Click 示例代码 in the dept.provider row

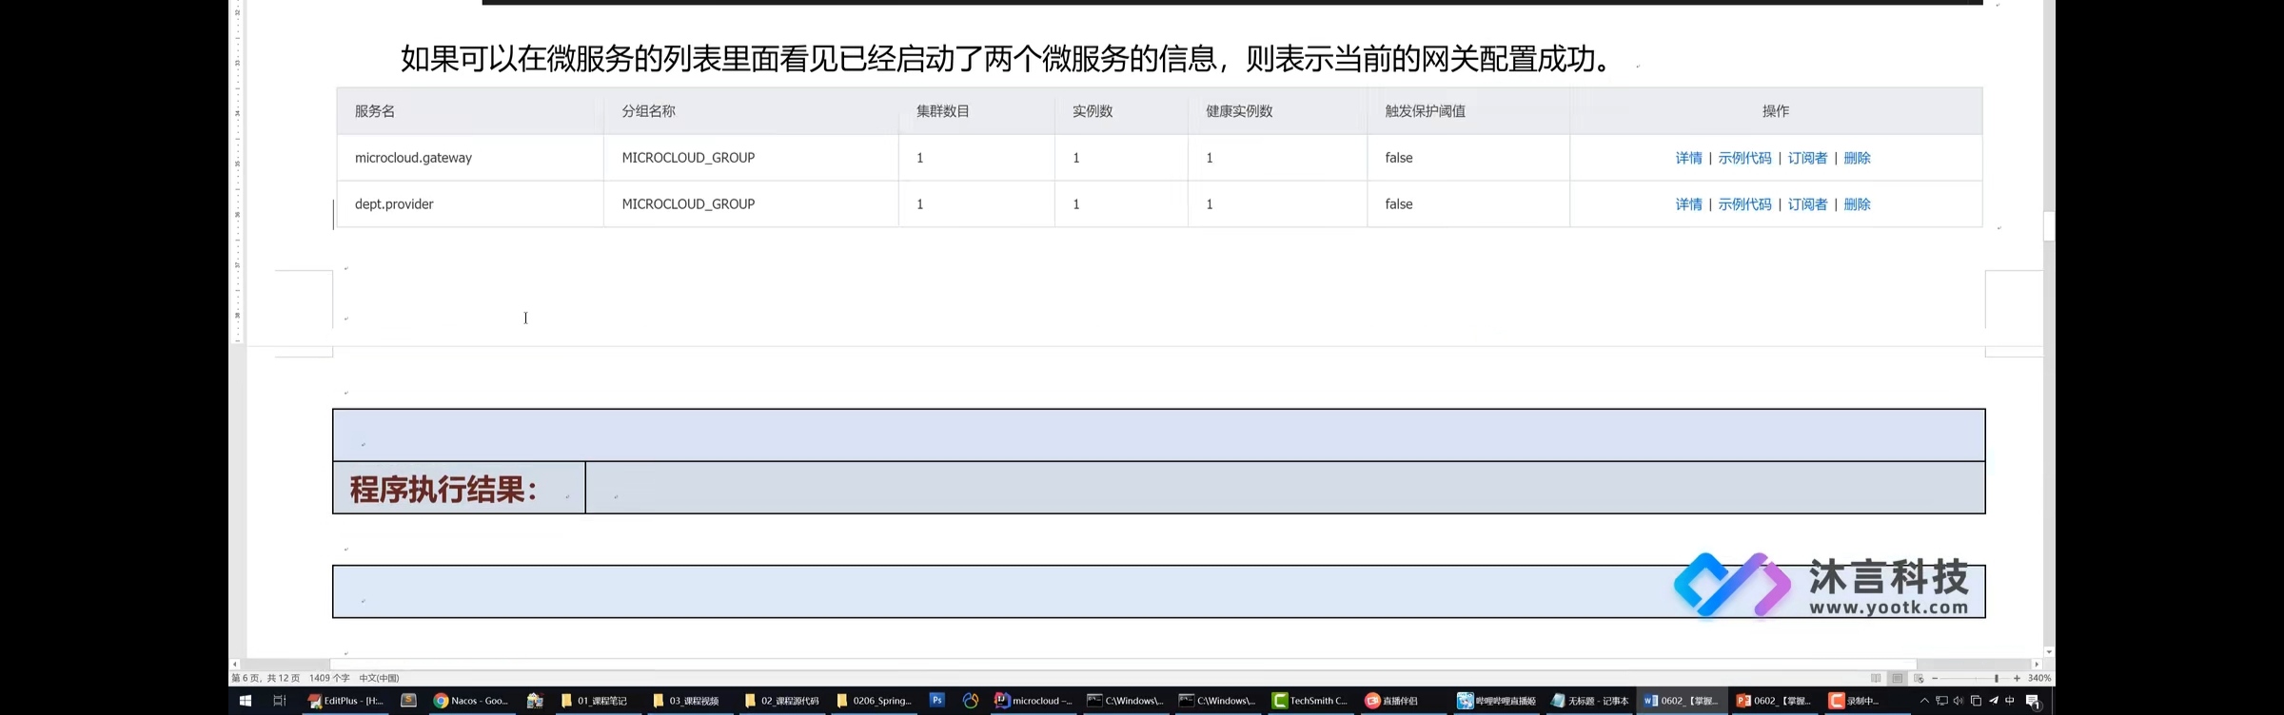pos(1744,204)
